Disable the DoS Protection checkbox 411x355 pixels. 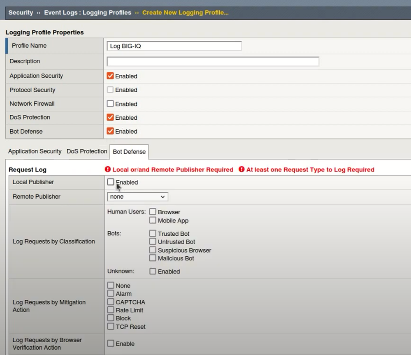point(110,117)
